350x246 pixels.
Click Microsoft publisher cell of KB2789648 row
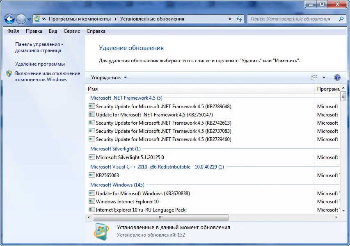point(327,107)
